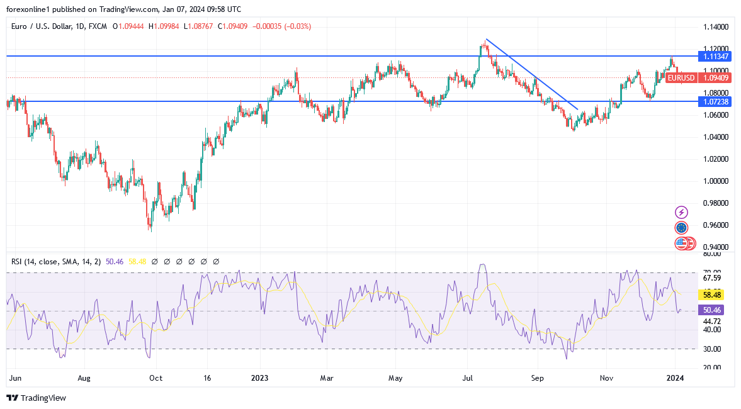Click the purple 50.46 label on RSI axis
Screen dimensions: 741x409
(x=711, y=310)
